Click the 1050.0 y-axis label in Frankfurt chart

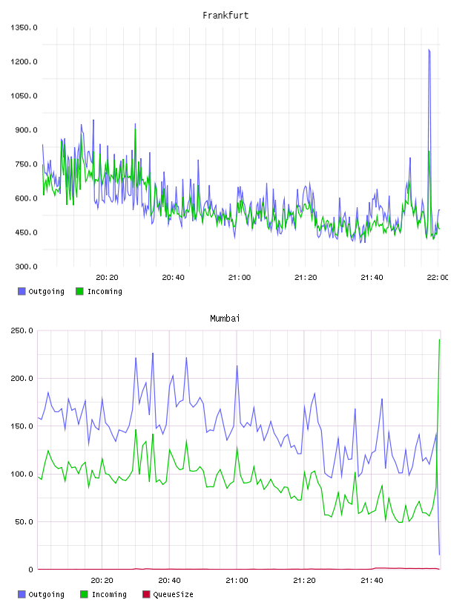click(24, 96)
